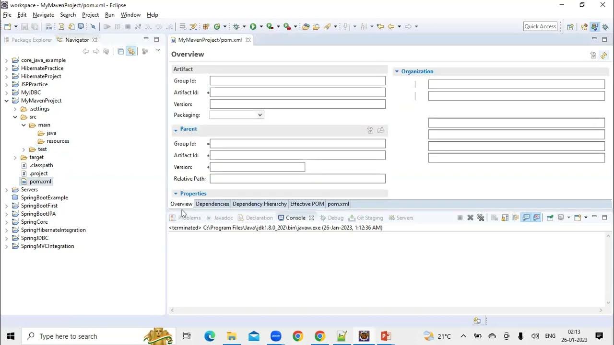This screenshot has height=345, width=614.
Task: Close the MyMavenProject/pom.xml editor tab
Action: [x=248, y=40]
